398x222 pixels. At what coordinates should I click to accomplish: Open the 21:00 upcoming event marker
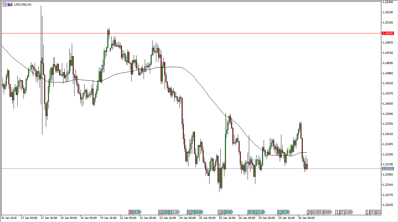(x=348, y=212)
